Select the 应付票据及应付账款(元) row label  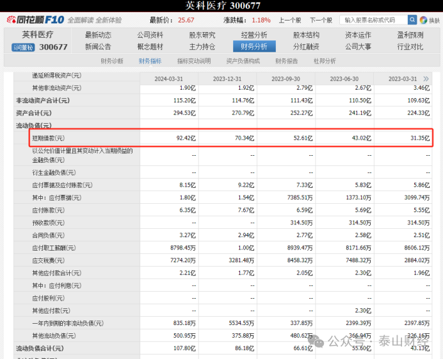pos(62,185)
